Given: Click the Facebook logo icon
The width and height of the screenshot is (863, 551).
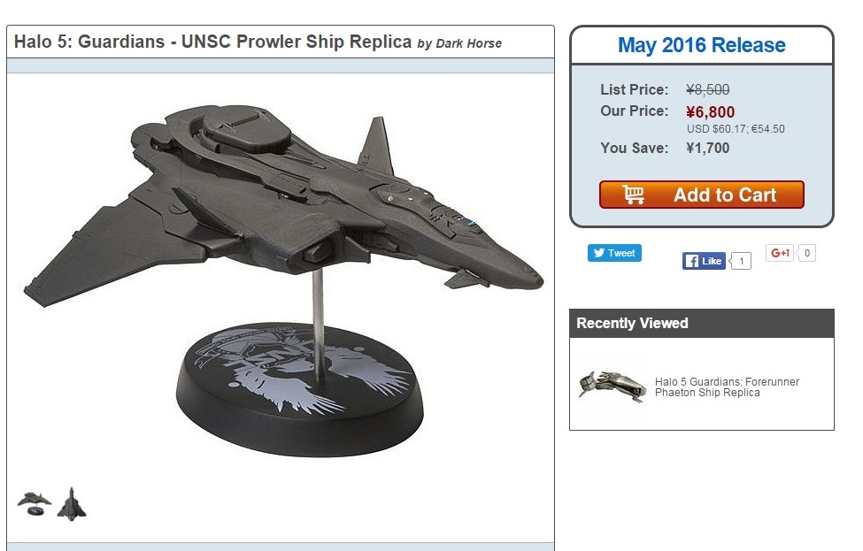Looking at the screenshot, I should tap(692, 261).
